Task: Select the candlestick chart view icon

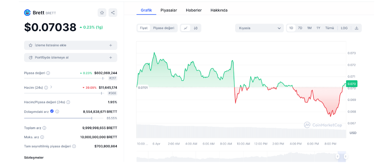Action: tap(196, 28)
